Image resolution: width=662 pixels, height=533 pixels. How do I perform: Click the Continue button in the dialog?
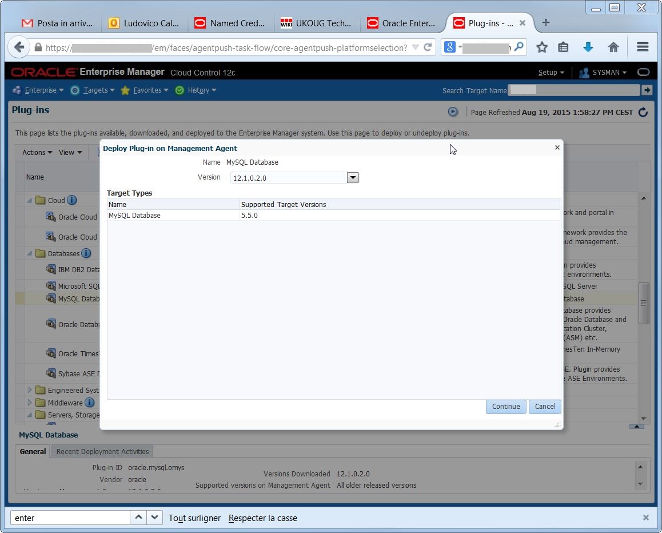coord(505,406)
